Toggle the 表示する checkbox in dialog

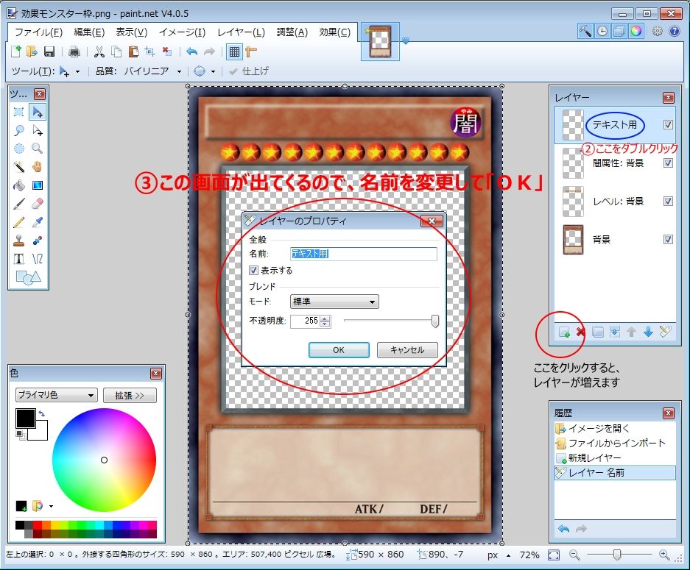coord(254,270)
